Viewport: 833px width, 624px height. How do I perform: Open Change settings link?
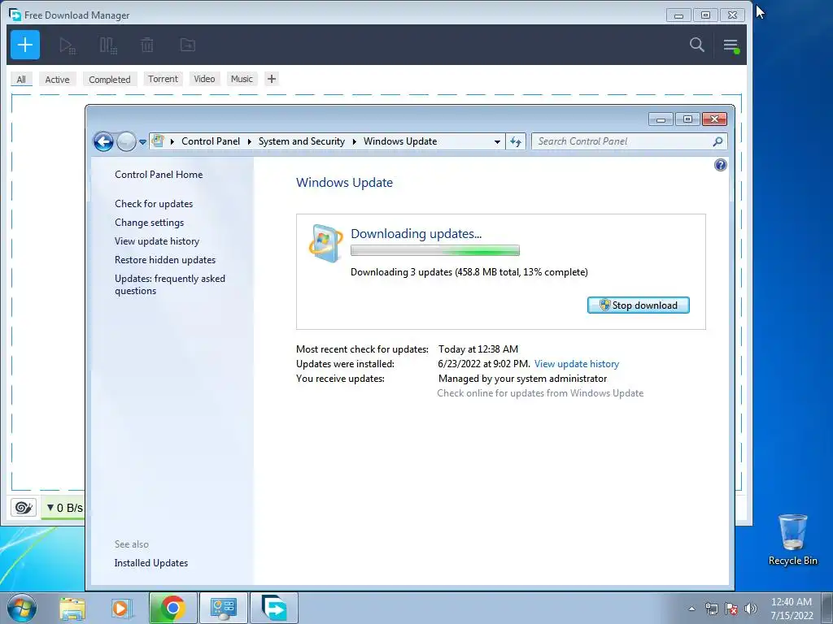click(x=150, y=223)
